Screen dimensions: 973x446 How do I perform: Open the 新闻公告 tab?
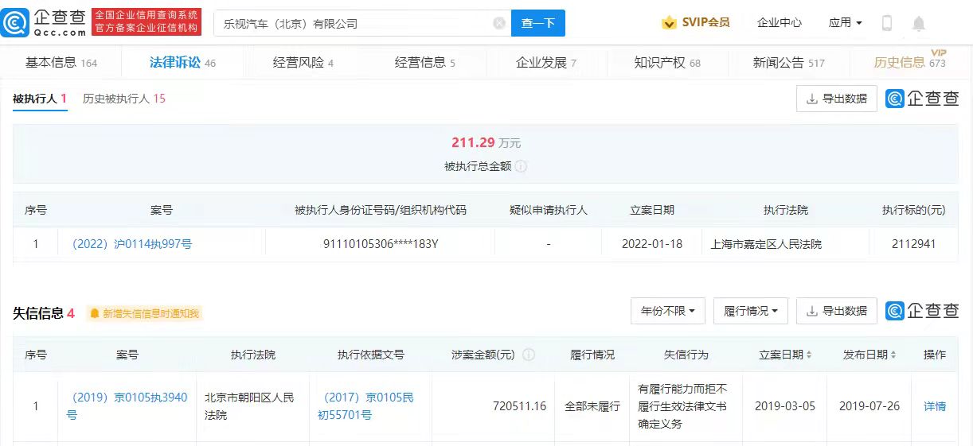coord(788,63)
